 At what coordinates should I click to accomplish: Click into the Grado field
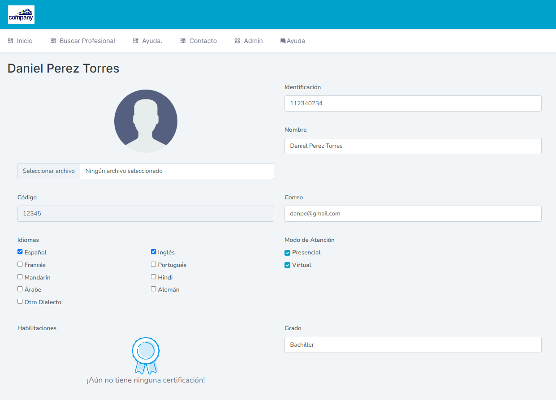[x=413, y=345]
